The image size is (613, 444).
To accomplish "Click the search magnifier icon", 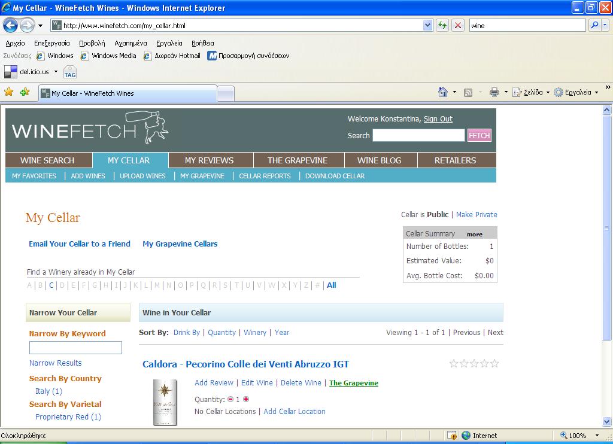I will 594,25.
